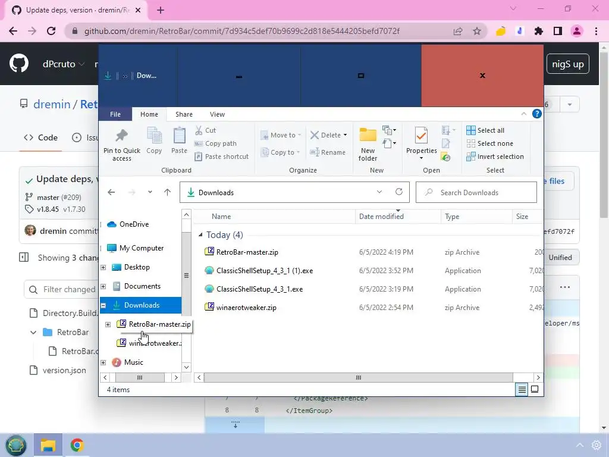
Task: Create a New folder
Action: point(368,144)
